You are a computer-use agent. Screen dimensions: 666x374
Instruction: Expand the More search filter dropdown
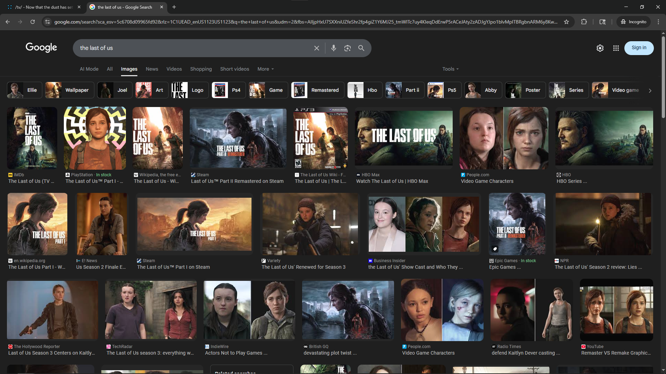point(266,69)
